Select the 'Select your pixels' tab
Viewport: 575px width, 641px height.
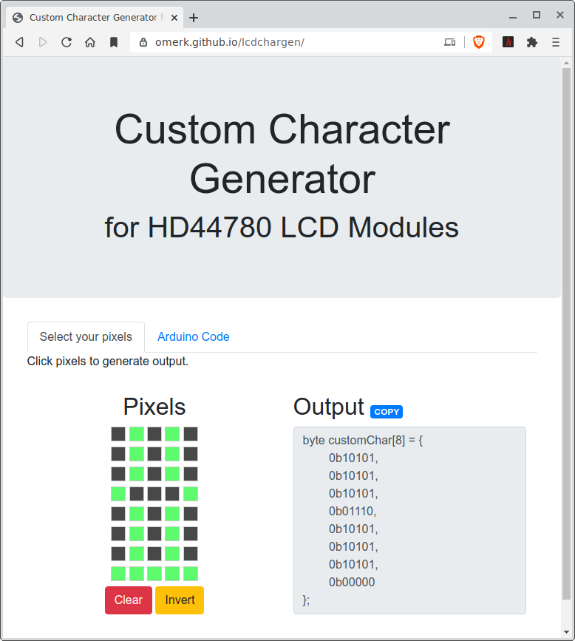pyautogui.click(x=86, y=337)
